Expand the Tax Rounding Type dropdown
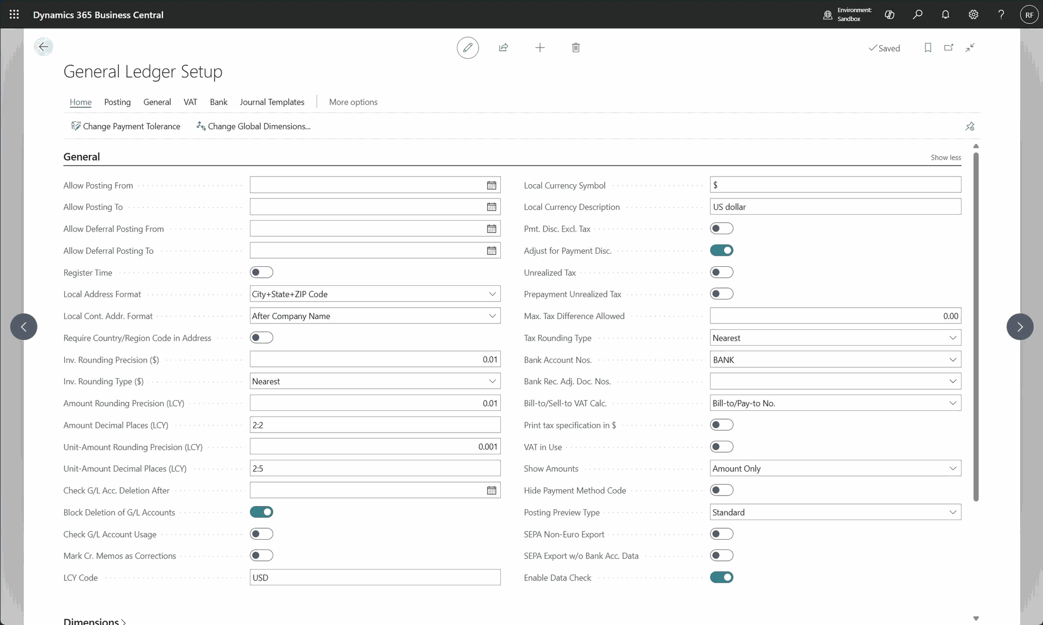The width and height of the screenshot is (1043, 625). click(952, 337)
